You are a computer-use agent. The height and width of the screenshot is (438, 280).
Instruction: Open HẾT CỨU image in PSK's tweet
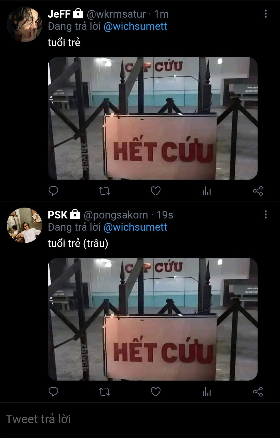(x=152, y=319)
